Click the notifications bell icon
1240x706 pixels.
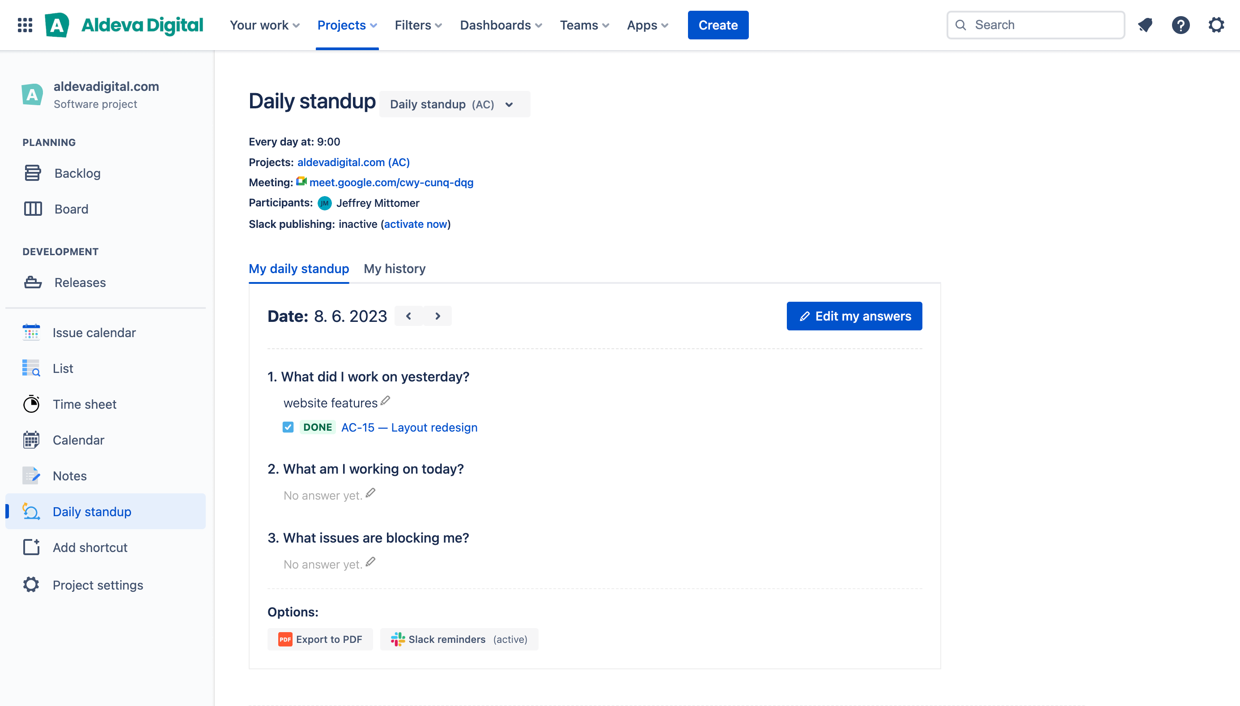pos(1145,25)
